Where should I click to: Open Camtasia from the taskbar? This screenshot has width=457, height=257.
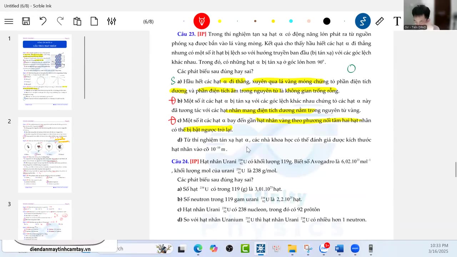click(x=245, y=248)
